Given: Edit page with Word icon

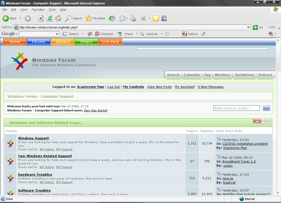Looking at the screenshot, I should click(143, 18).
